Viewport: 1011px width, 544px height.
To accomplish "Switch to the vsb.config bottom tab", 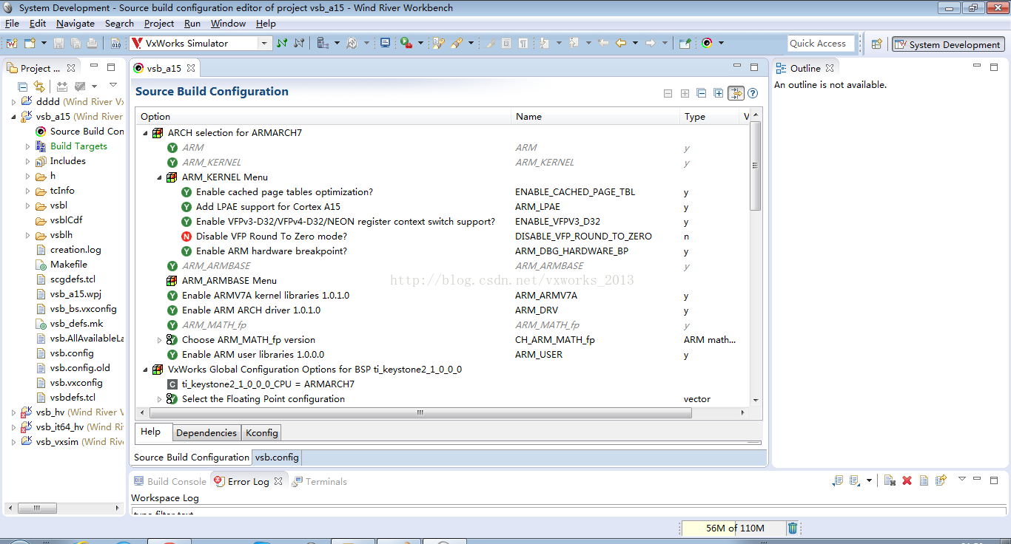I will click(277, 458).
